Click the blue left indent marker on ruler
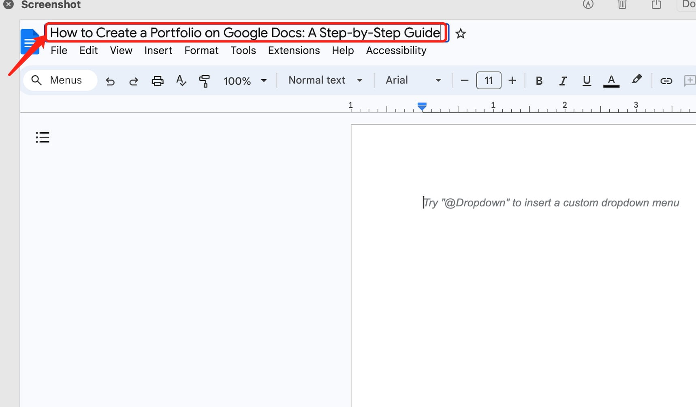696x407 pixels. tap(422, 107)
